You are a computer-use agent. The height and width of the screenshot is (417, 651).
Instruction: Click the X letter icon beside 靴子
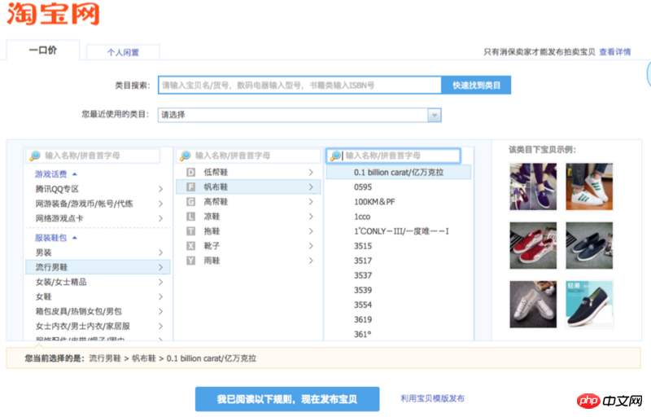tap(190, 246)
